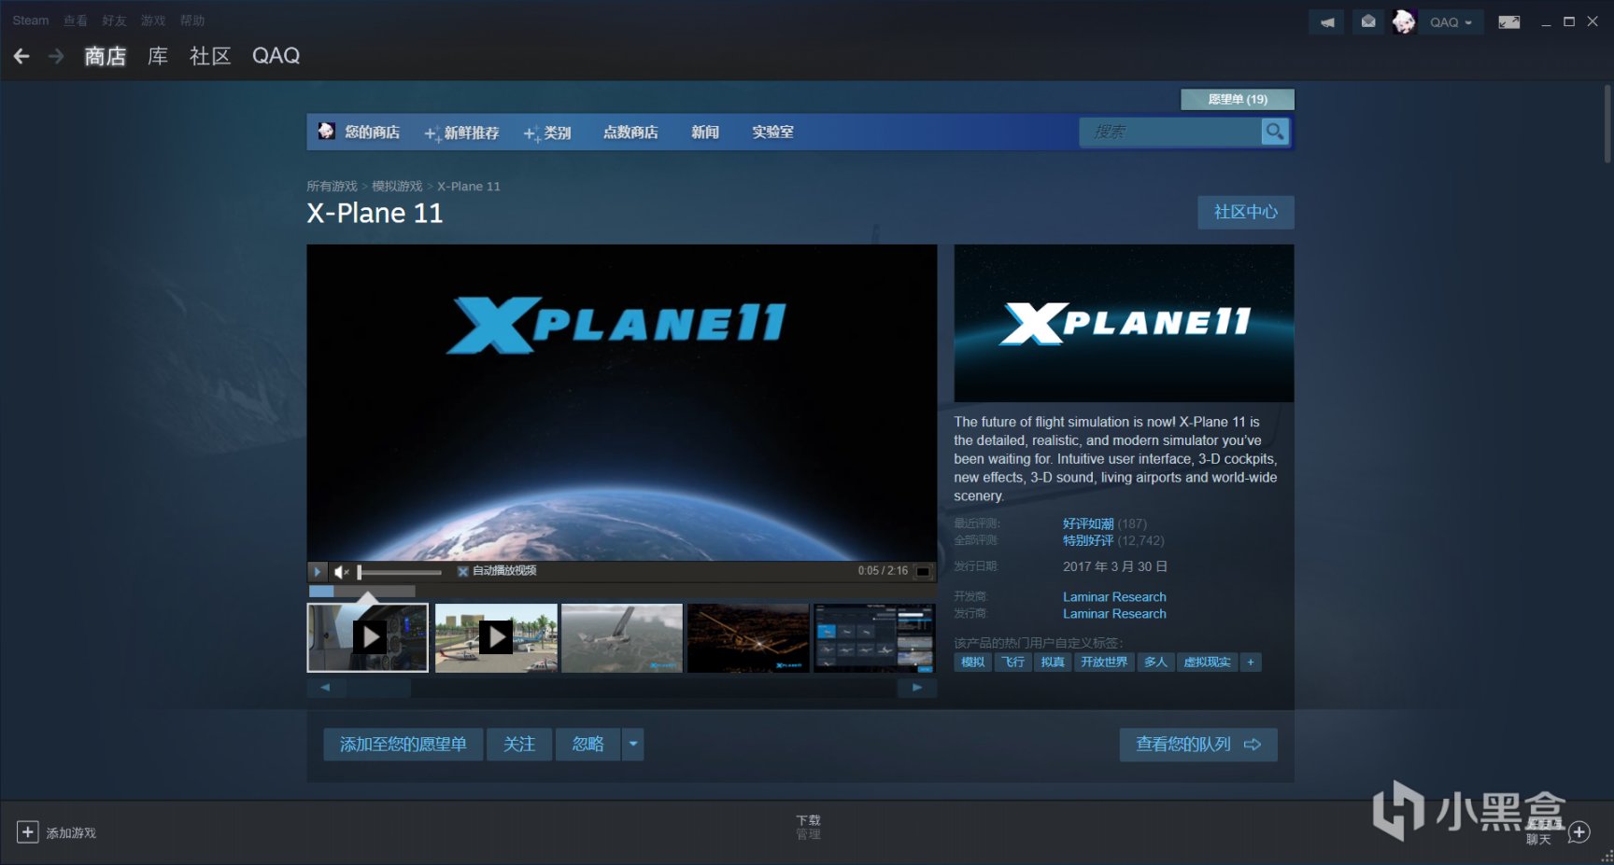Go back with the left arrow

click(21, 57)
